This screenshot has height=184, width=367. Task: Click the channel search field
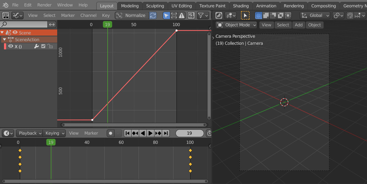click(24, 24)
